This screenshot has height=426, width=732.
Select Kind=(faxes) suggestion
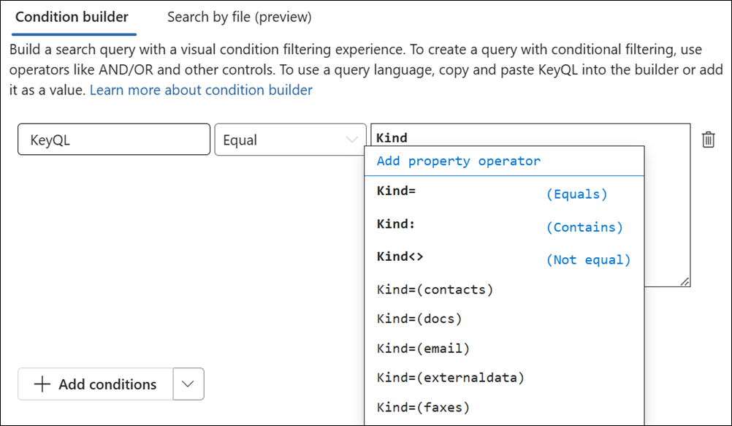(424, 407)
